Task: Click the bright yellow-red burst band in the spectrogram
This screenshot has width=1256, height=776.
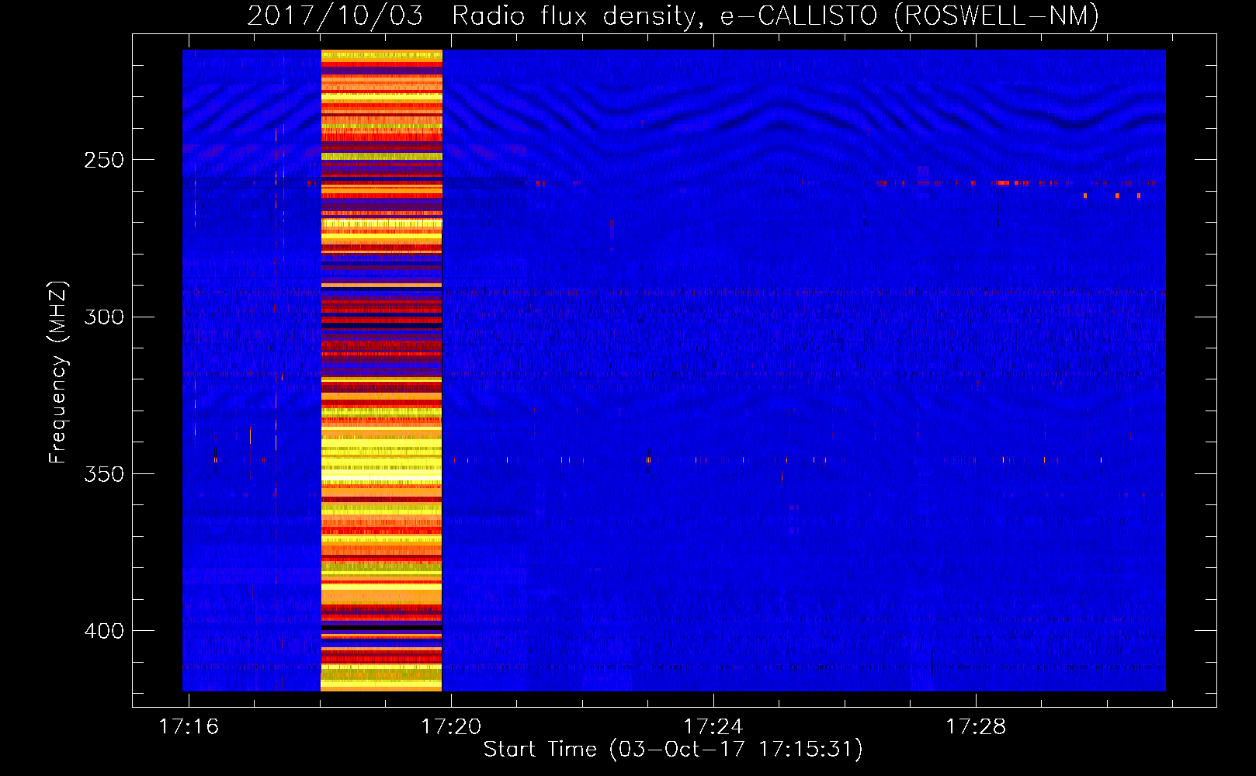Action: pyautogui.click(x=381, y=370)
